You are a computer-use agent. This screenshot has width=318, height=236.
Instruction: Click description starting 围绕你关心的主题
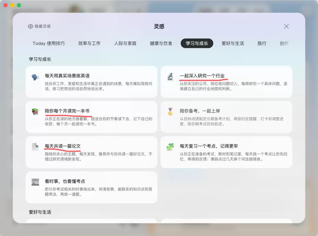pos(99,157)
